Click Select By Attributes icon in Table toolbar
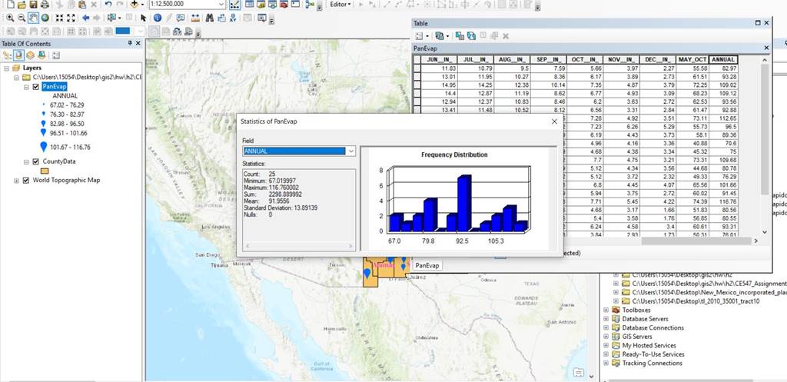Screen dimensions: 787x382 [x=460, y=35]
